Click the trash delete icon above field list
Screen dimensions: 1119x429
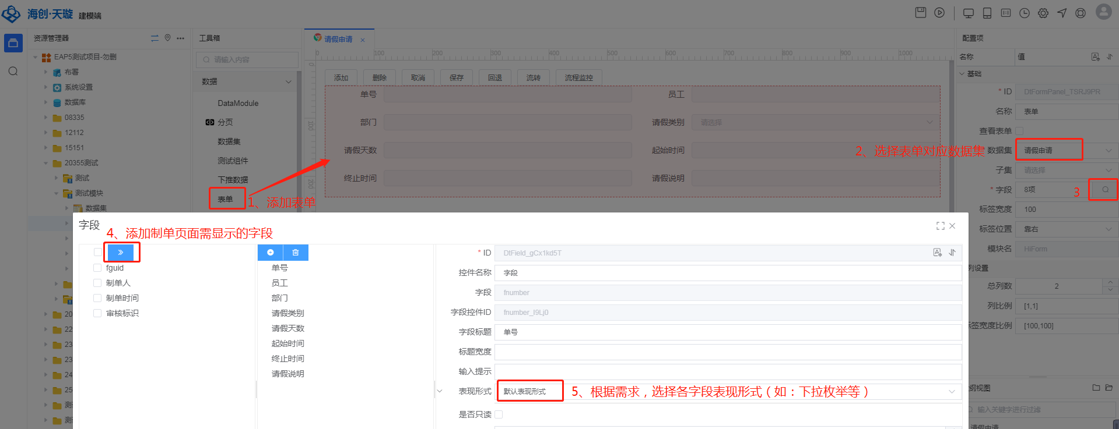coord(296,253)
